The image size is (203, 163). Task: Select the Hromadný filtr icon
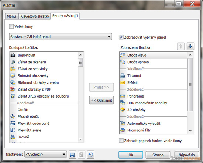tap(123, 130)
